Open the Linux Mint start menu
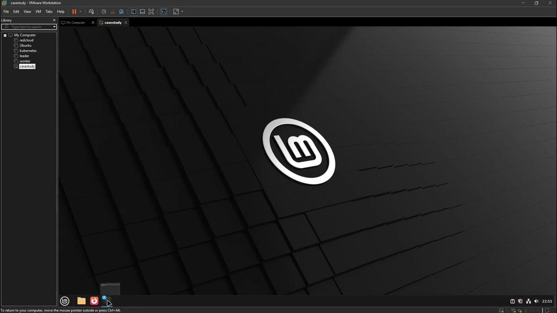This screenshot has height=313, width=557. click(x=65, y=301)
